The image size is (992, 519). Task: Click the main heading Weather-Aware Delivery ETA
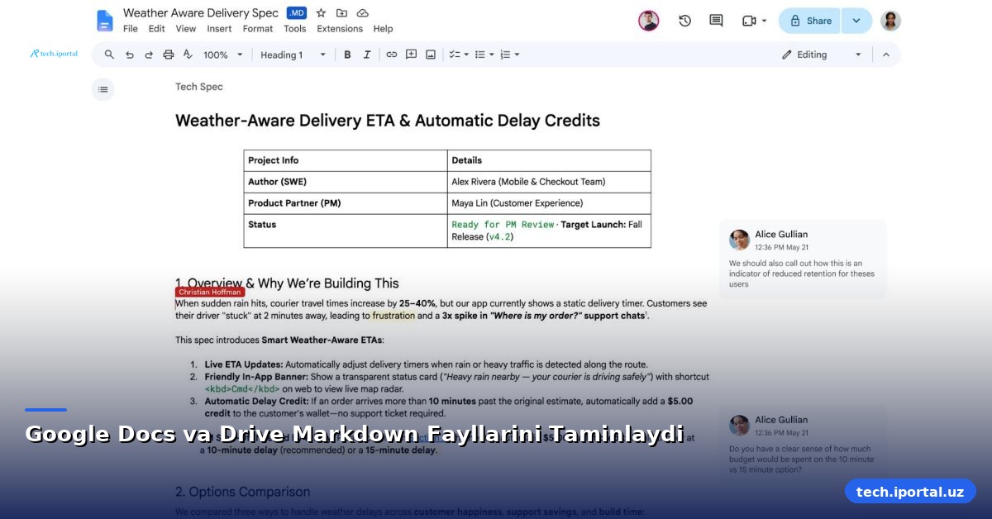388,121
